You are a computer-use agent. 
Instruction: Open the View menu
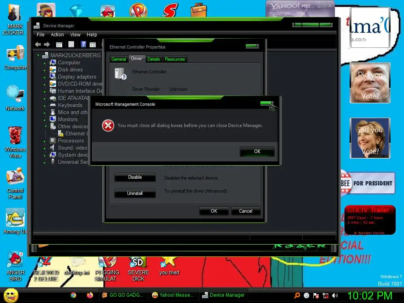75,35
